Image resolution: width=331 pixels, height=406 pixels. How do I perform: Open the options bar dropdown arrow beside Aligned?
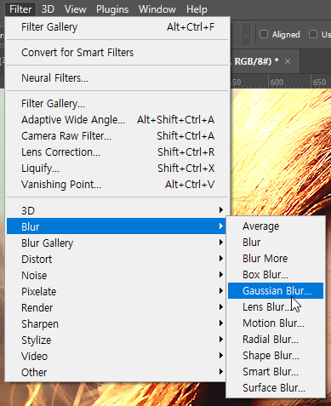point(246,35)
